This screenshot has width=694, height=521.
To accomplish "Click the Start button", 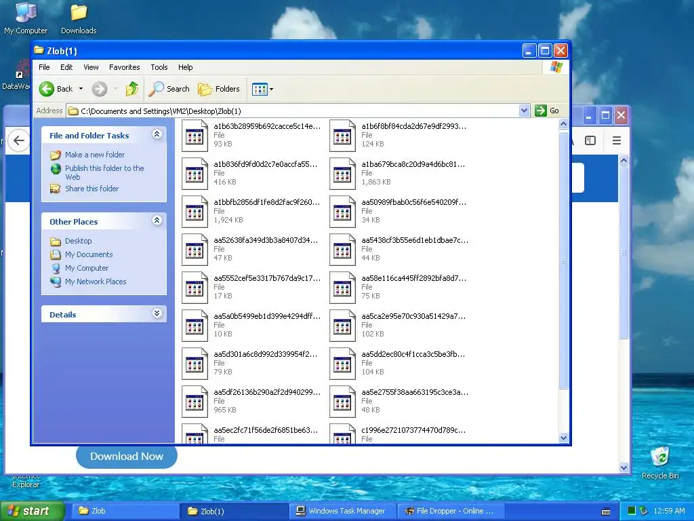I will pos(33,512).
